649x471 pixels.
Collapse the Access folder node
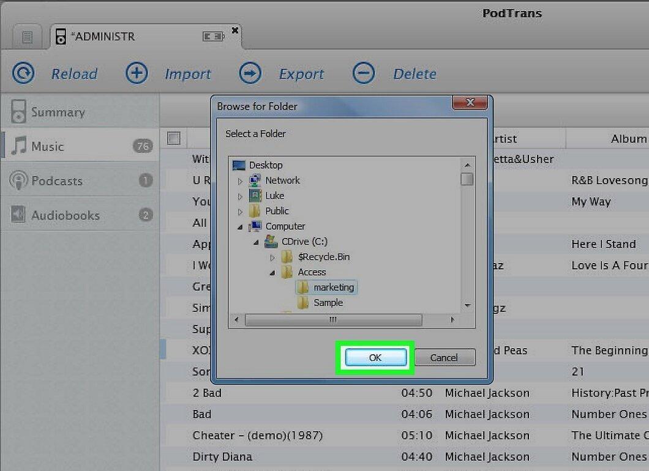tap(272, 273)
